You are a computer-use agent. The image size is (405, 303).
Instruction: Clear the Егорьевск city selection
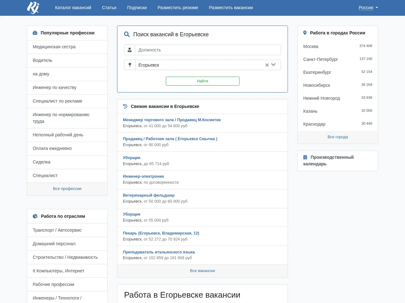(x=267, y=65)
